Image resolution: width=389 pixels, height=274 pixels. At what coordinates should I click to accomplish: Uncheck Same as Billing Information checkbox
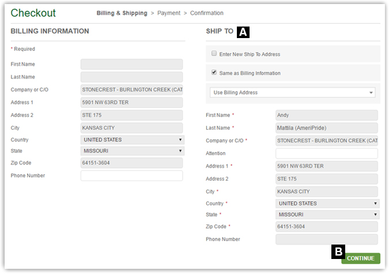214,73
